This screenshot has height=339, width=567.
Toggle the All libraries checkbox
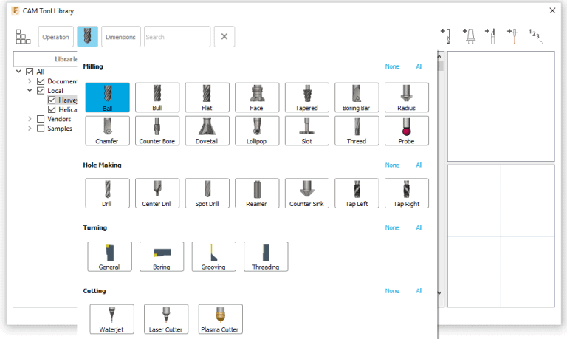[x=30, y=72]
